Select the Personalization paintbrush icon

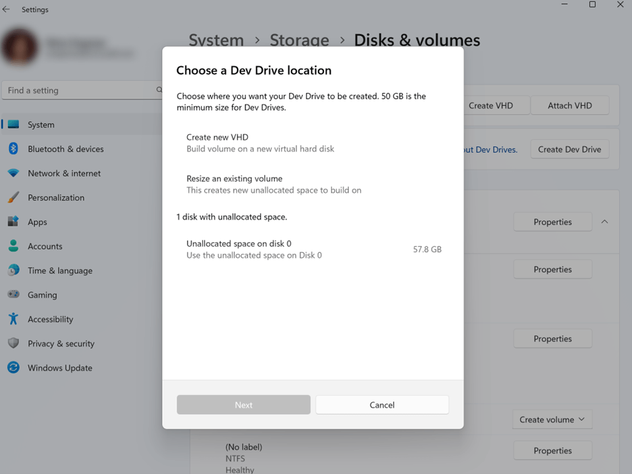pyautogui.click(x=14, y=197)
